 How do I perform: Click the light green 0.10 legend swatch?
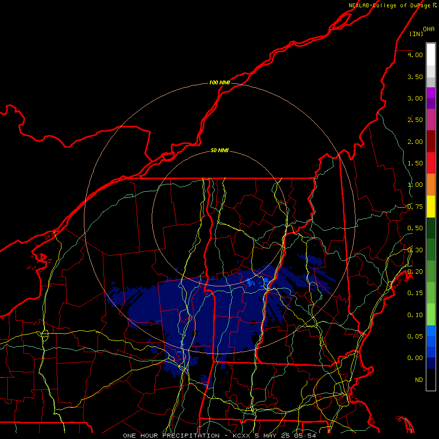(x=431, y=315)
